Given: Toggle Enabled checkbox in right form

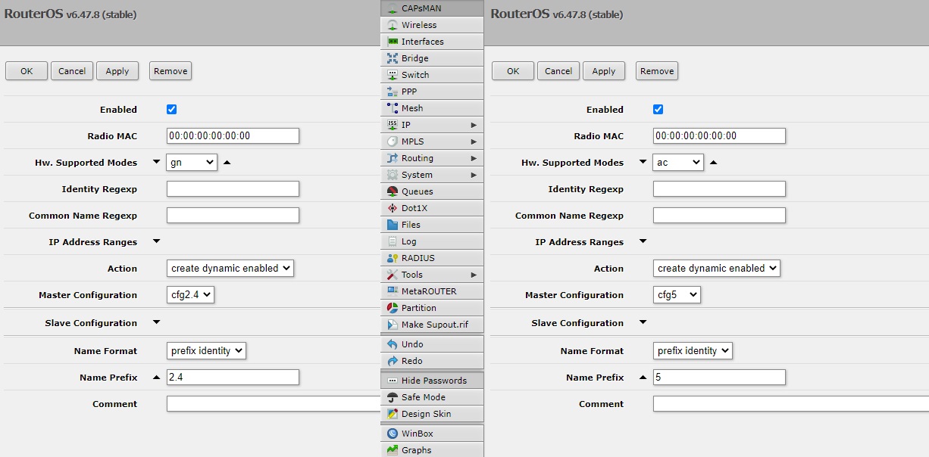Looking at the screenshot, I should (x=658, y=109).
